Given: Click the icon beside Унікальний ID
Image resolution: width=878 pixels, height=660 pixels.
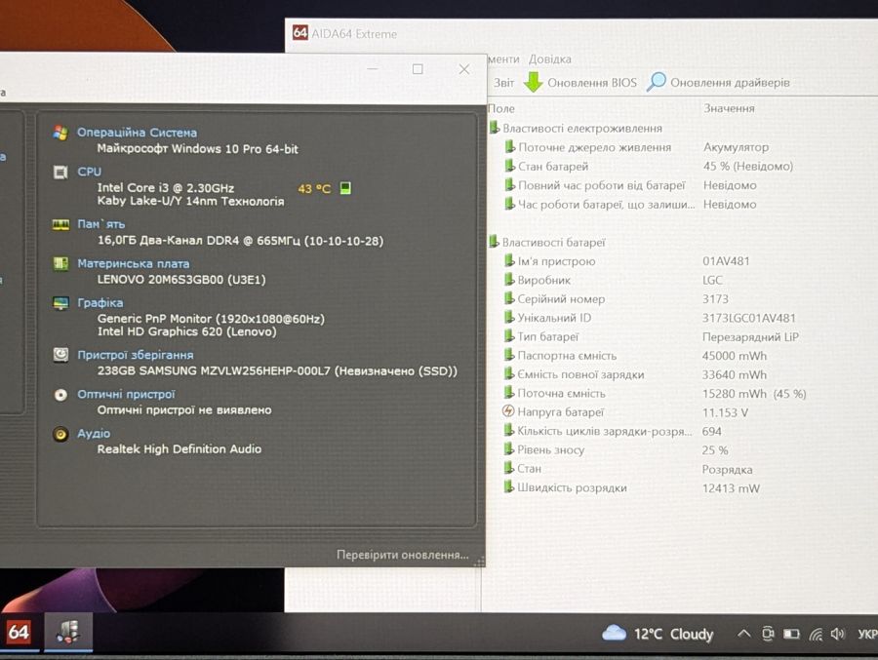Looking at the screenshot, I should (508, 317).
